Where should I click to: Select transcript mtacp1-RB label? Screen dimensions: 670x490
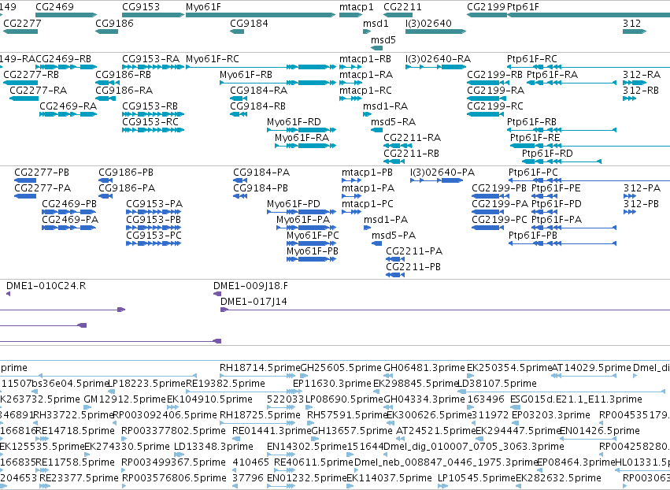[365, 58]
